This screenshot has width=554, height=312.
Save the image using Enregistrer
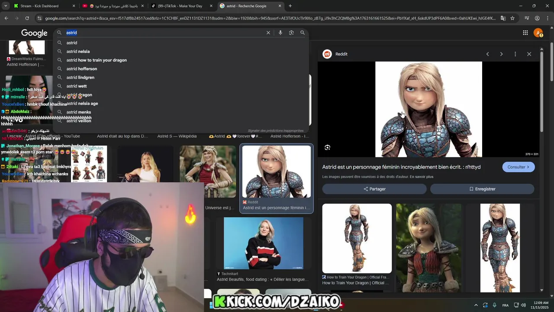pyautogui.click(x=482, y=189)
